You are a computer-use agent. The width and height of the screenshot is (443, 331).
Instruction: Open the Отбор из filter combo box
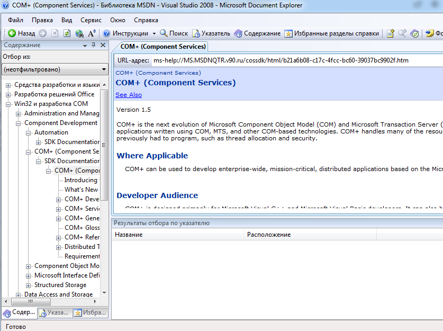[x=55, y=69]
